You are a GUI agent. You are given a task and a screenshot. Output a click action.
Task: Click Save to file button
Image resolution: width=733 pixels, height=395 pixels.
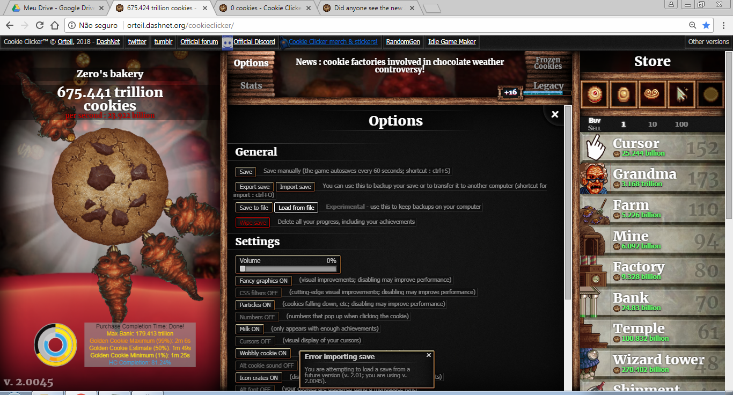coord(254,208)
